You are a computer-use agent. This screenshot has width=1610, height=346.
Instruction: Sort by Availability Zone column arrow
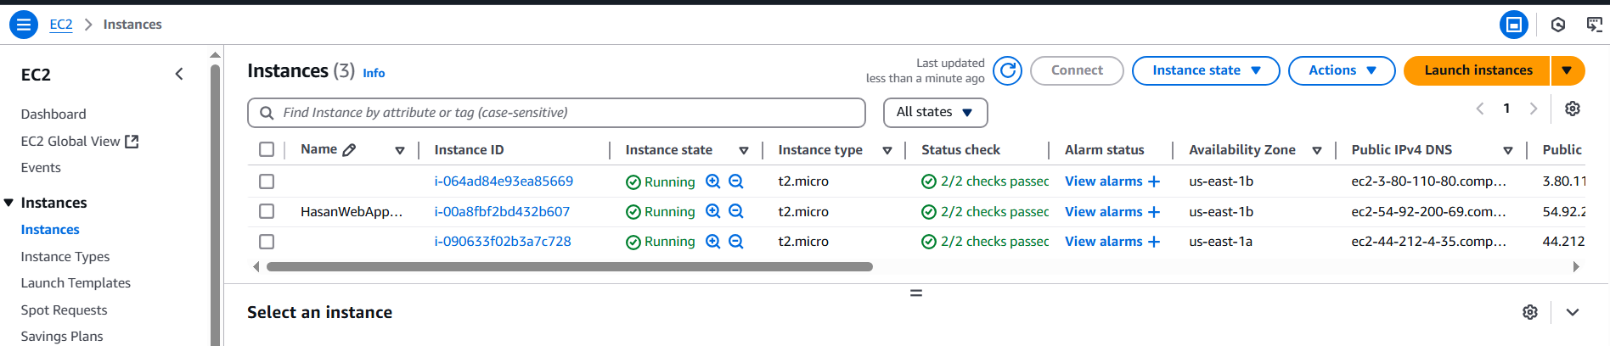click(1317, 151)
